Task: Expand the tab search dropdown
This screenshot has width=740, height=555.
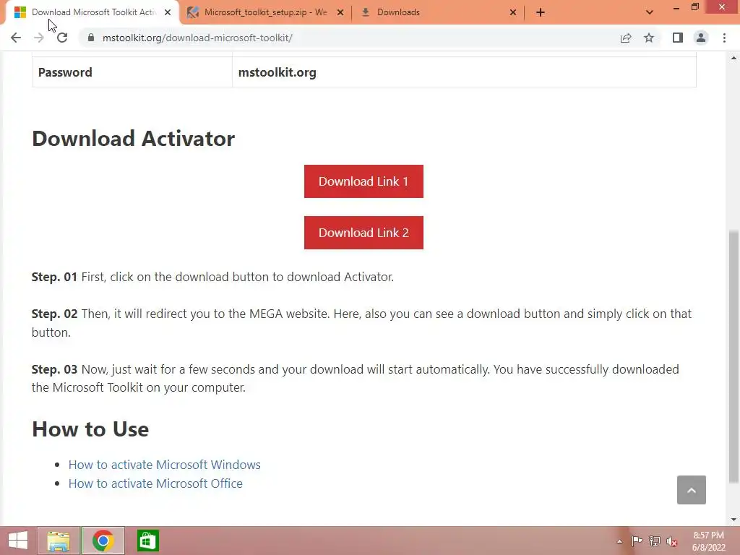Action: [650, 12]
